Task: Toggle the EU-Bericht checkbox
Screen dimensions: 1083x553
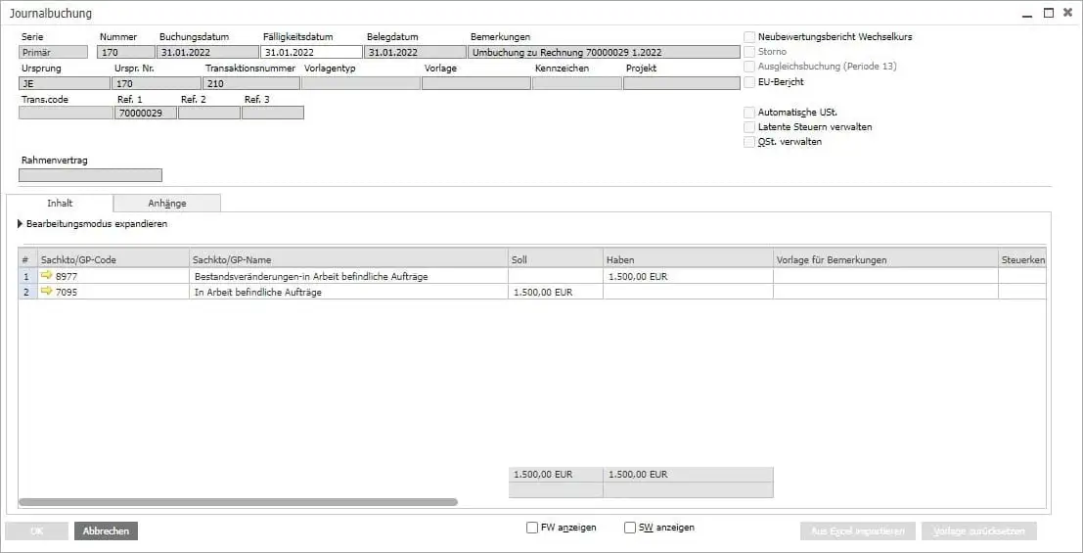Action: [749, 82]
